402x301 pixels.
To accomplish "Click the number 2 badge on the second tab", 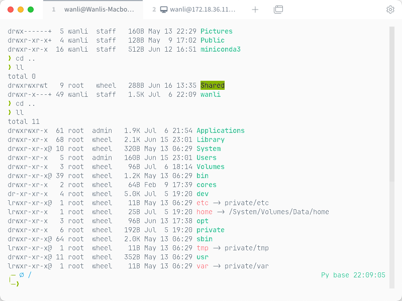I will tap(154, 9).
